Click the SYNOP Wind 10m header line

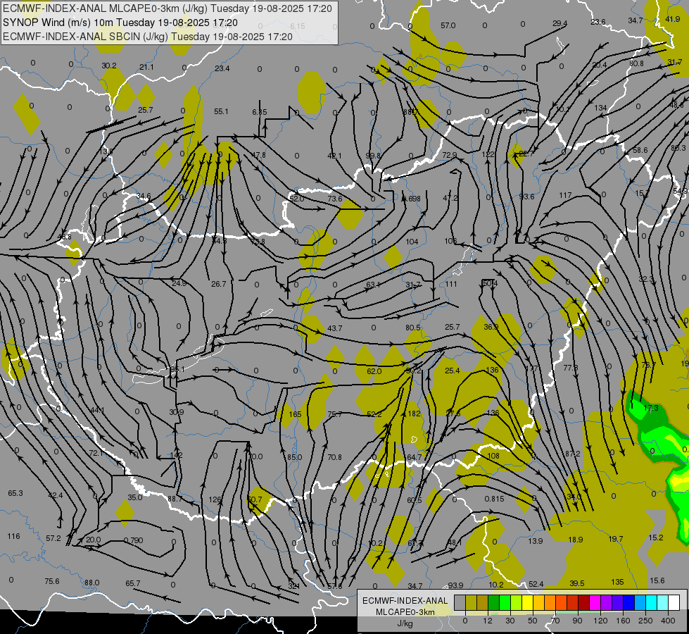coord(120,23)
